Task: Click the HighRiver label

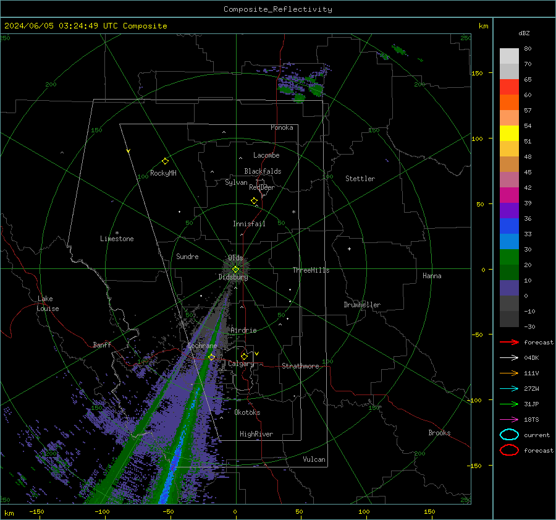Action: [x=256, y=434]
